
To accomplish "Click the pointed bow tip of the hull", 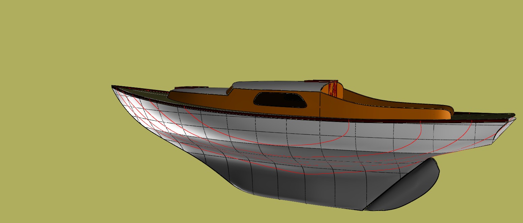I will click(x=113, y=87).
